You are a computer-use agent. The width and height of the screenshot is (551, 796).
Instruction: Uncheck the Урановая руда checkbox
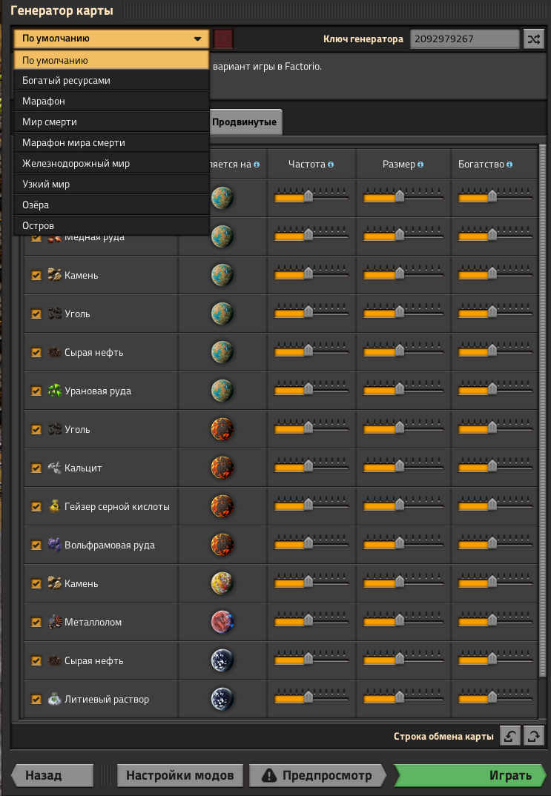pos(36,391)
